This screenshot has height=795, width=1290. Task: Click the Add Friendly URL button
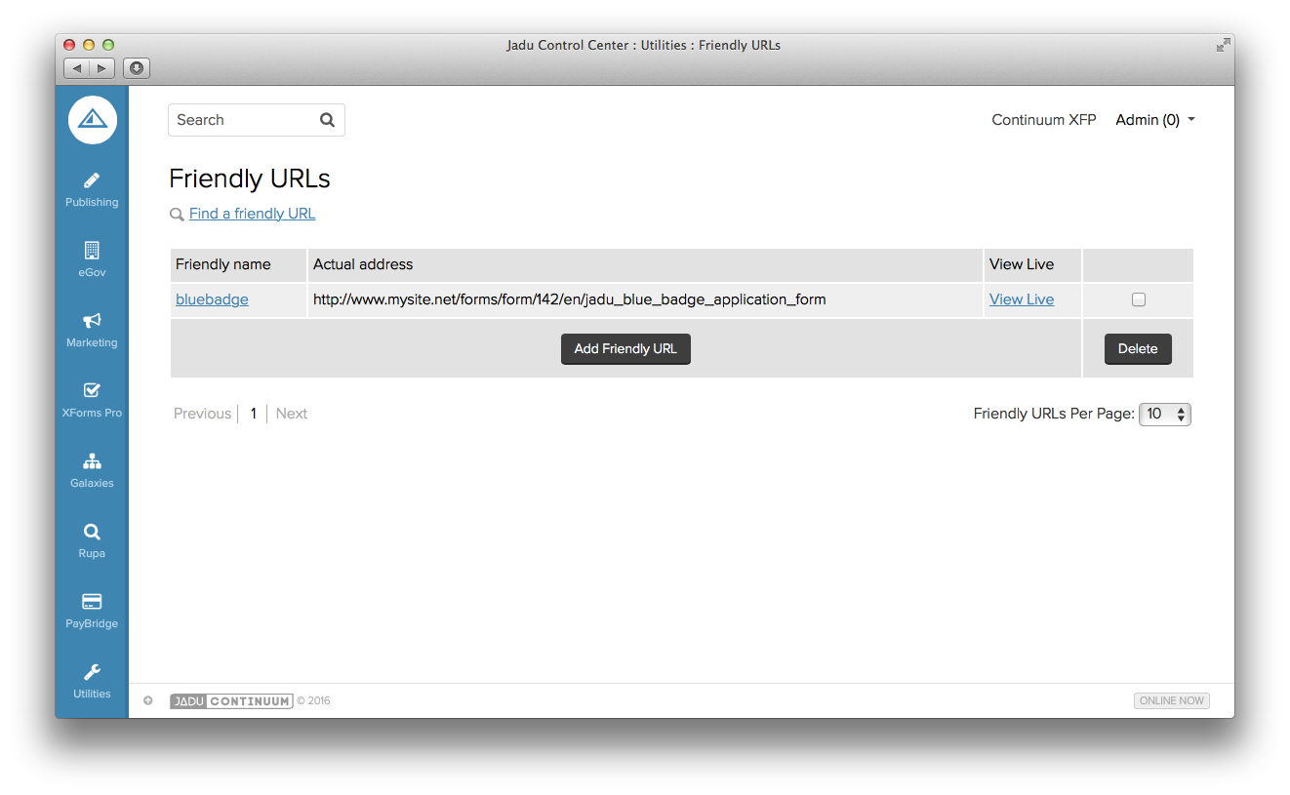coord(625,348)
